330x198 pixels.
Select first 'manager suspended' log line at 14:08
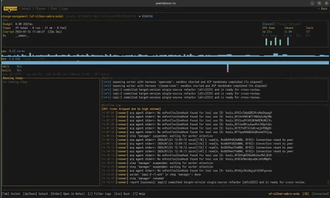157,136
